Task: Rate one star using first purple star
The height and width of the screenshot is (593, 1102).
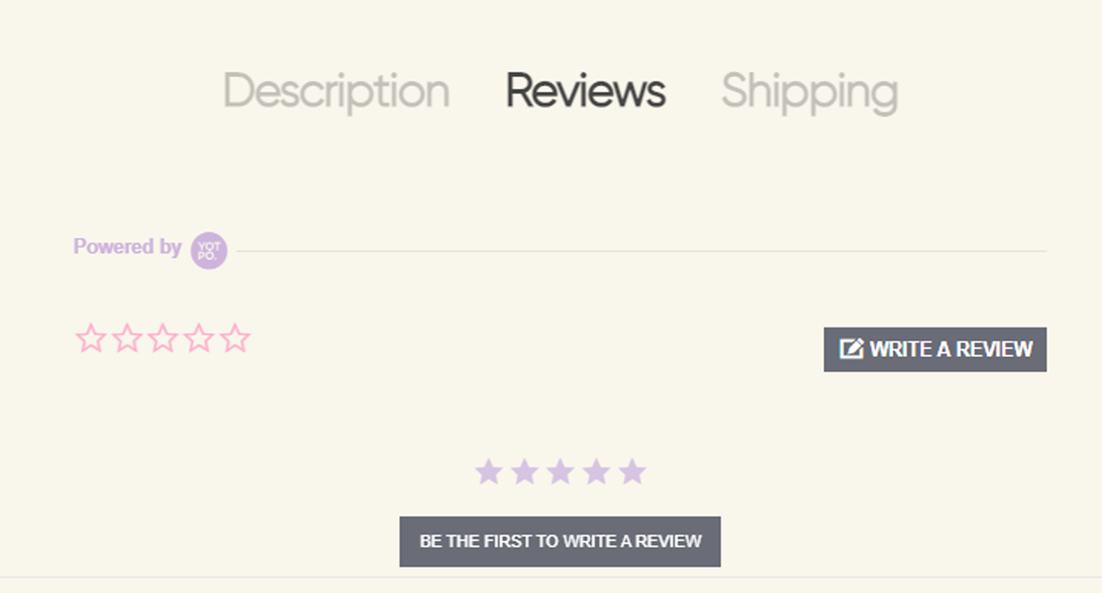Action: (x=489, y=472)
